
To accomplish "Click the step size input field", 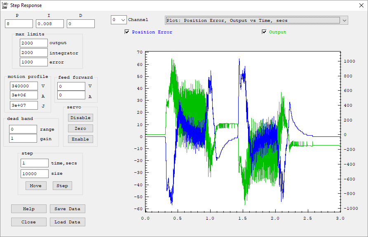I will click(x=35, y=174).
